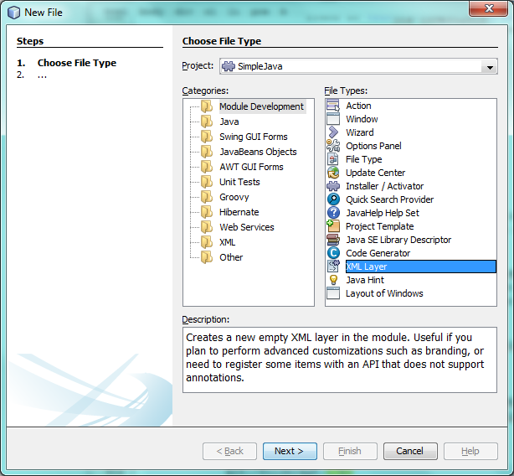Click the Action file type icon
Image resolution: width=514 pixels, height=476 pixels.
point(332,106)
